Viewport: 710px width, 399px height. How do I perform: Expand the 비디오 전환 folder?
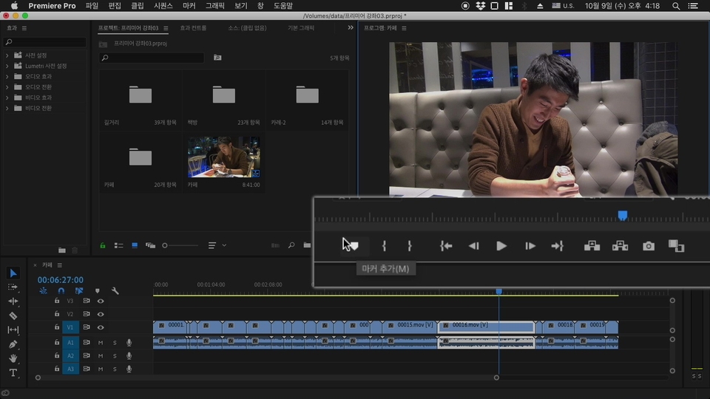tap(7, 108)
